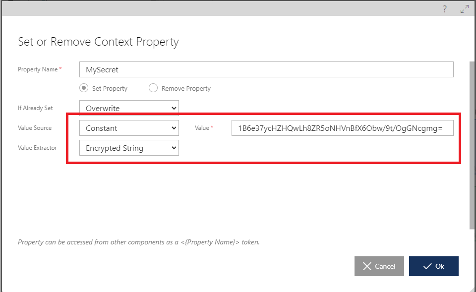Expand the Value Extractor dropdown
Screen dimensions: 476x292
(129, 148)
